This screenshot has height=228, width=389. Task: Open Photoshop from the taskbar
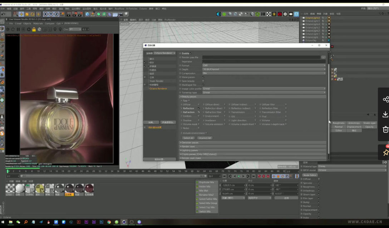pyautogui.click(x=101, y=222)
